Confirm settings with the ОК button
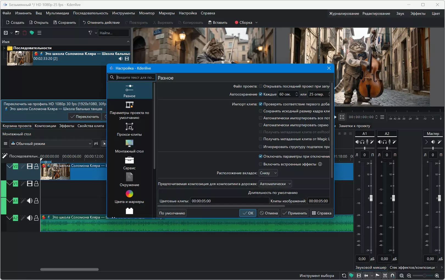The width and height of the screenshot is (445, 280). 248,213
